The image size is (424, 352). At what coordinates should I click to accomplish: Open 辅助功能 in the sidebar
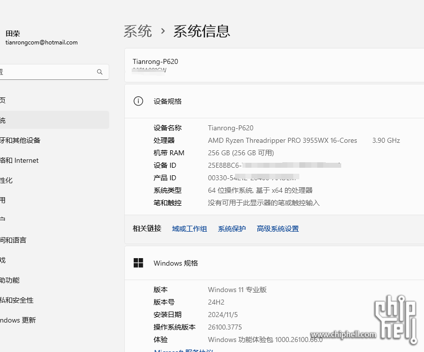click(x=10, y=280)
